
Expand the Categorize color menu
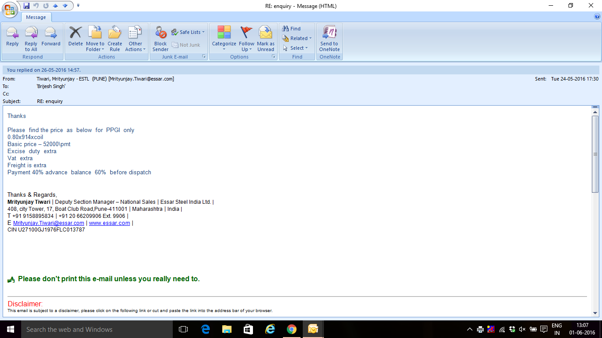point(224,37)
